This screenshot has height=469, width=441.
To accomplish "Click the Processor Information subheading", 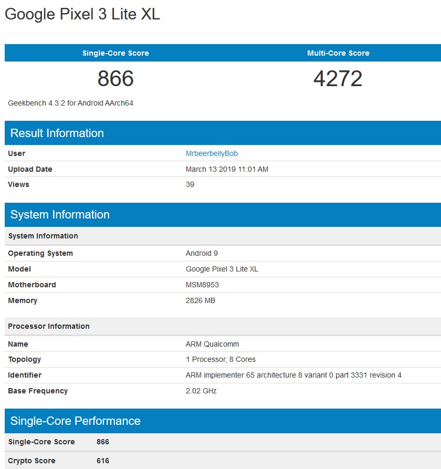I will tap(49, 326).
